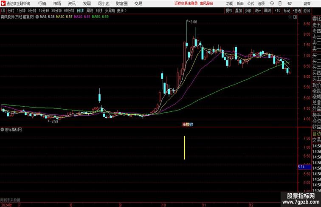Switch to the 5分钟 period tab
Screen dimensions: 321x207
pyautogui.click(x=32, y=11)
